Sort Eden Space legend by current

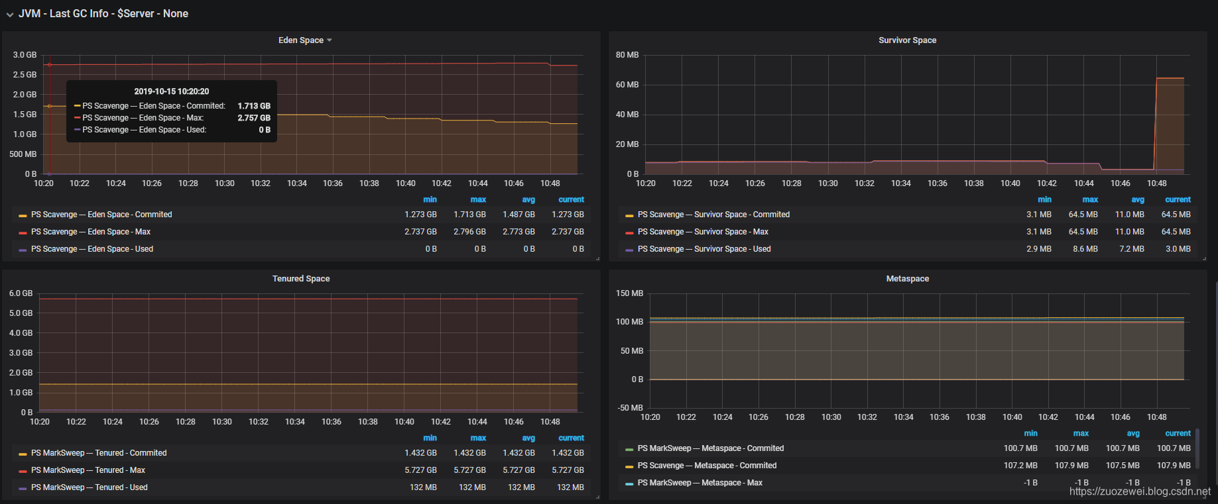click(x=571, y=199)
